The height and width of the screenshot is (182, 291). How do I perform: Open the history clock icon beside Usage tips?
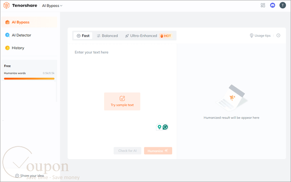278,36
